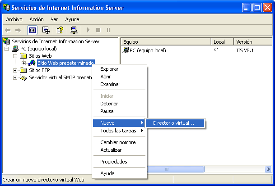Choose Actualizar from context menu
The height and width of the screenshot is (186, 275).
(x=119, y=150)
